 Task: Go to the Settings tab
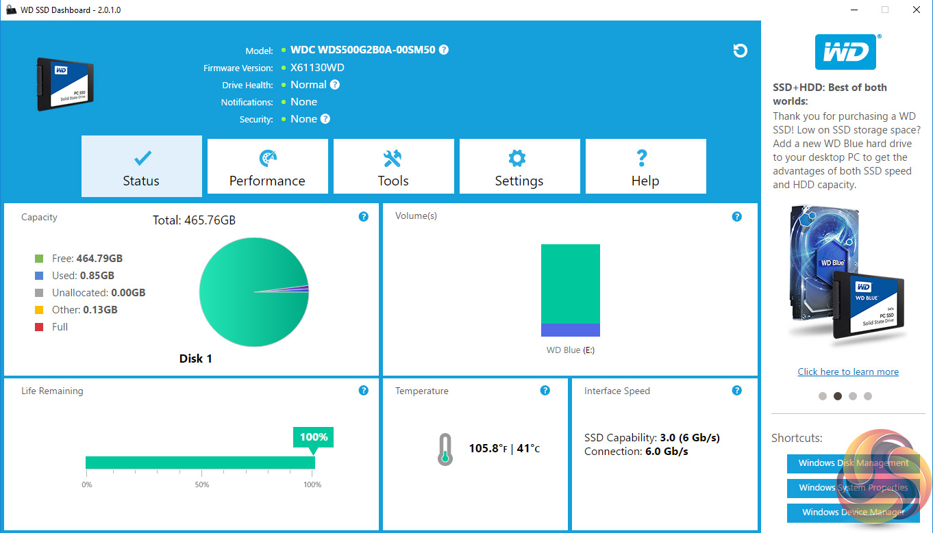[519, 167]
